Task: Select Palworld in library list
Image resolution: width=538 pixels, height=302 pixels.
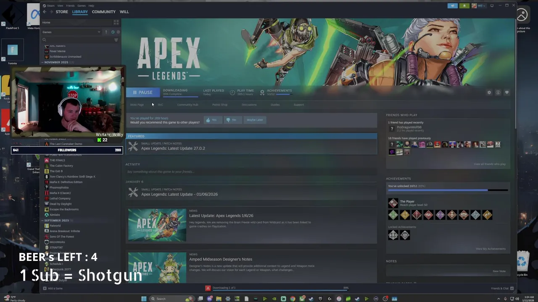Action: coord(55,226)
